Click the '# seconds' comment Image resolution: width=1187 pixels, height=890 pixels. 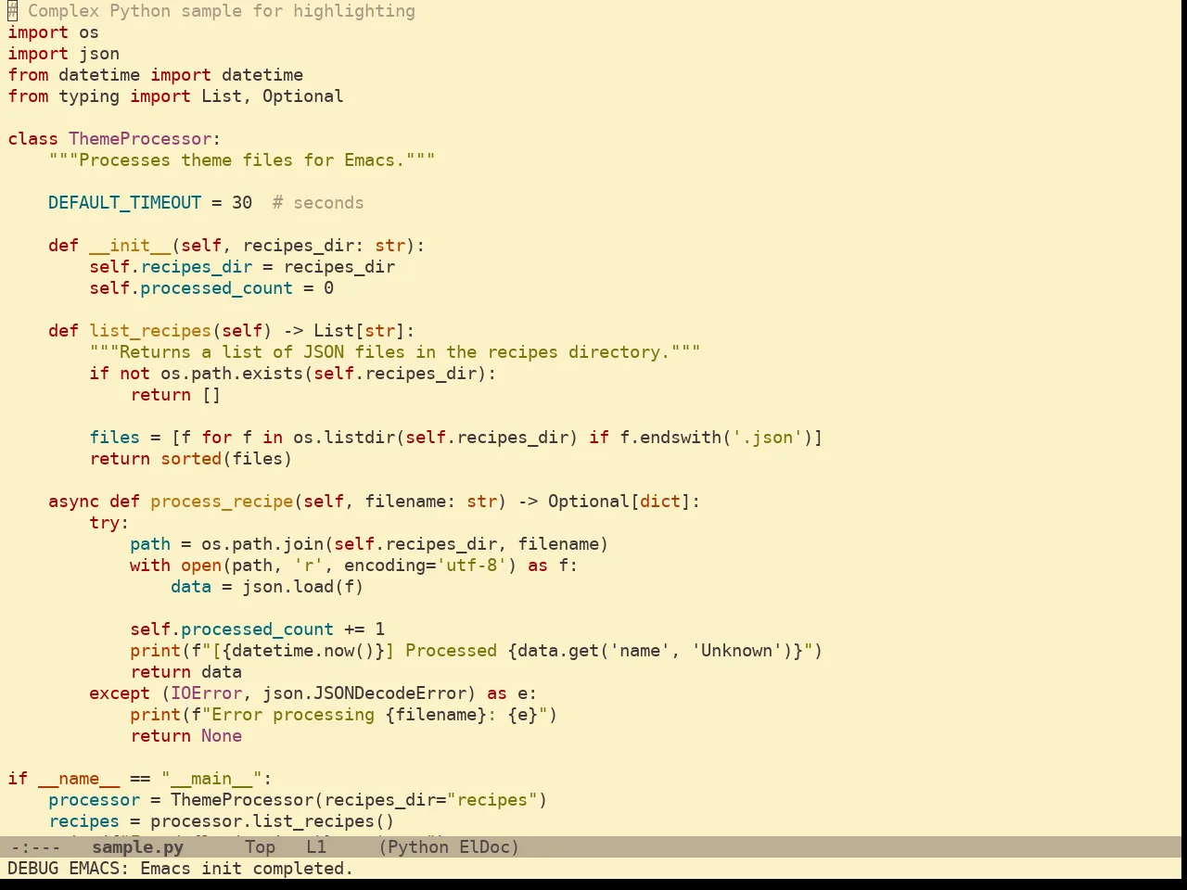pyautogui.click(x=318, y=203)
